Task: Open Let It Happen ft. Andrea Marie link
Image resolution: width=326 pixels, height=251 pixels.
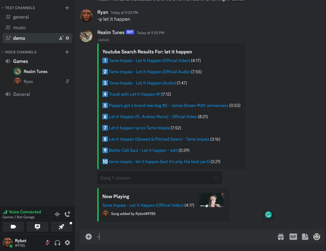Action: tap(153, 117)
